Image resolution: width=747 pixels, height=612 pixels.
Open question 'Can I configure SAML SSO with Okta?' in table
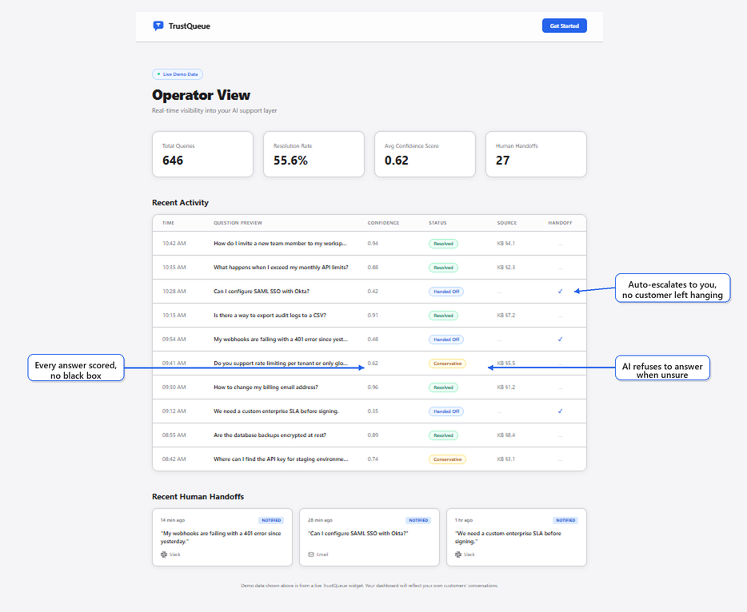click(261, 292)
